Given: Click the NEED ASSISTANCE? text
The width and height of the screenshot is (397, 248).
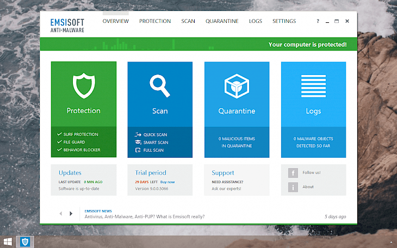Looking at the screenshot, I should point(227,182).
